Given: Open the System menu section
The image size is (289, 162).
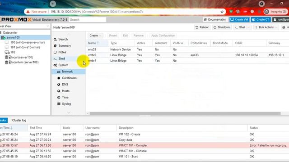Looking at the screenshot, I should (63, 65).
